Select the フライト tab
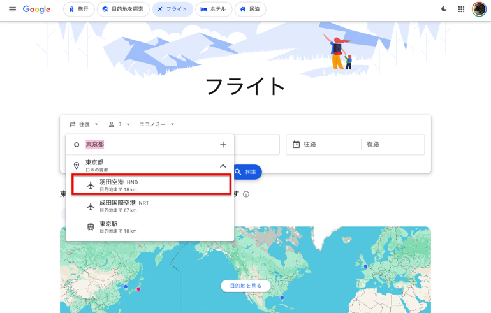 (172, 9)
